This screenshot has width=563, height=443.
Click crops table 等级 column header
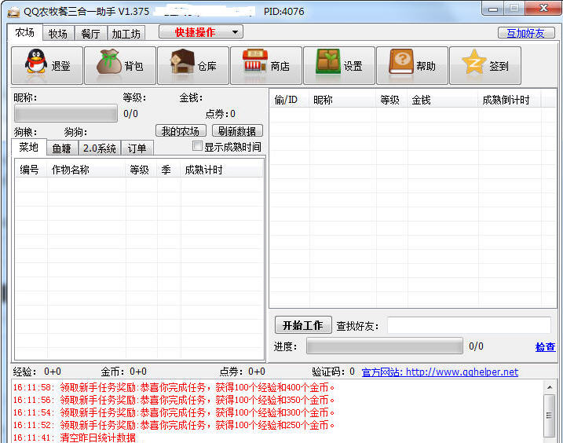pyautogui.click(x=141, y=170)
